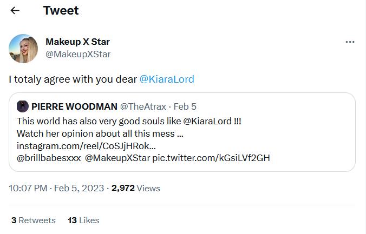The image size is (366, 234).
Task: Show the 13 Likes list
Action: pyautogui.click(x=83, y=220)
